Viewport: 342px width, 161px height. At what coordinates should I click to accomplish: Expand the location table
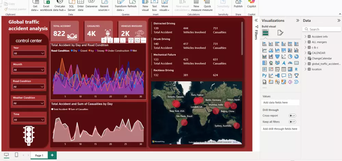click(x=305, y=69)
